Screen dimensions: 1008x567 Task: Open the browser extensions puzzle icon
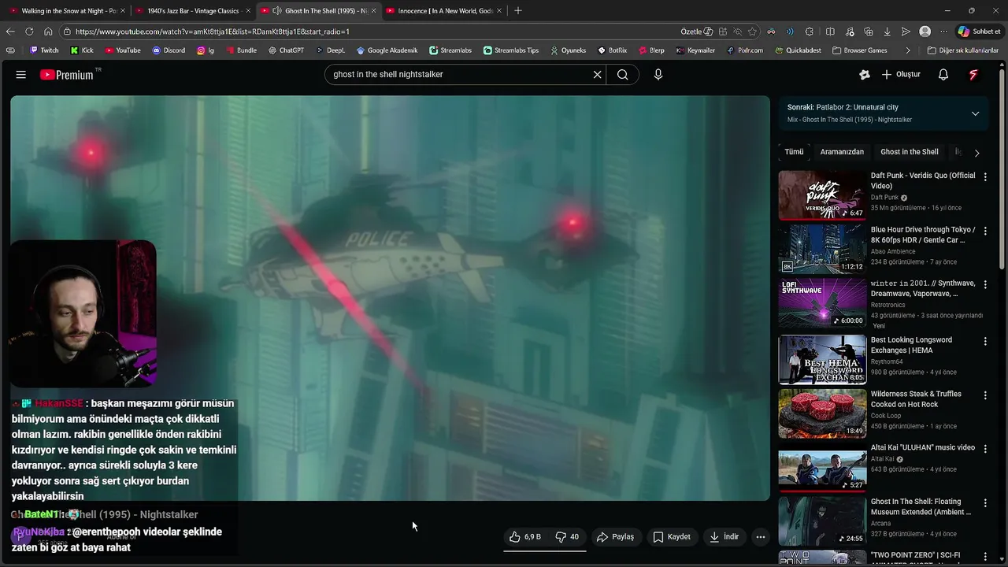pyautogui.click(x=810, y=31)
